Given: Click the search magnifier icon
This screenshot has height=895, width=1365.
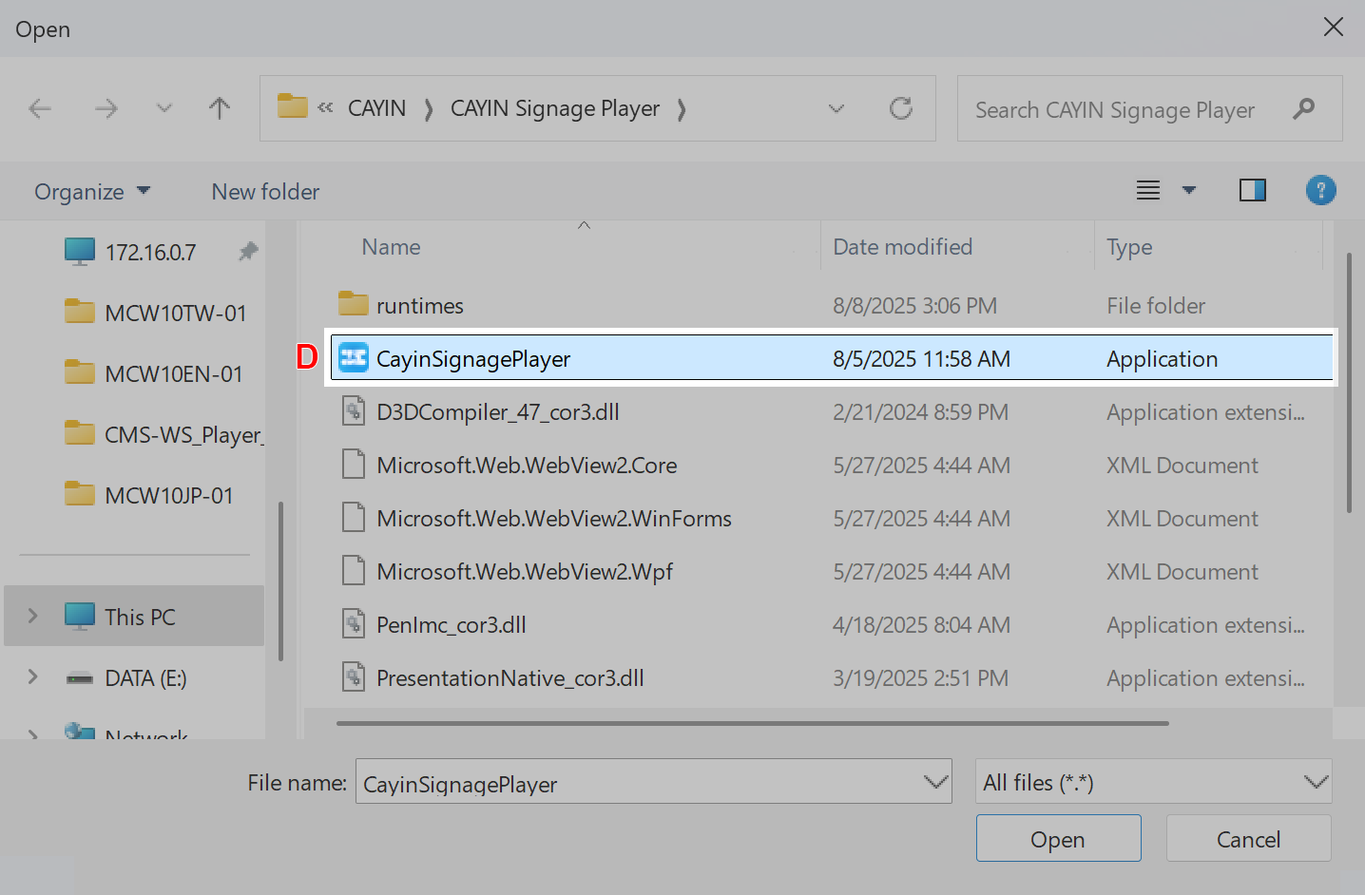Looking at the screenshot, I should pyautogui.click(x=1304, y=109).
